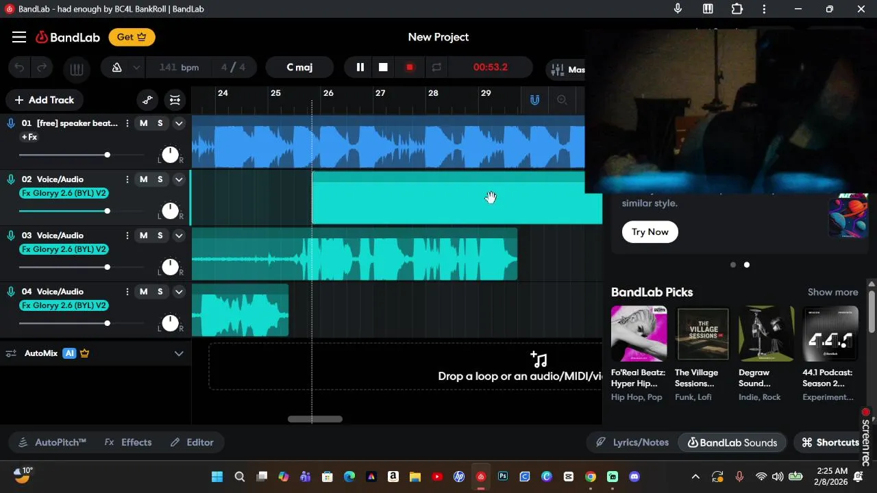Expand track 04 chevron
The height and width of the screenshot is (493, 877).
click(179, 292)
